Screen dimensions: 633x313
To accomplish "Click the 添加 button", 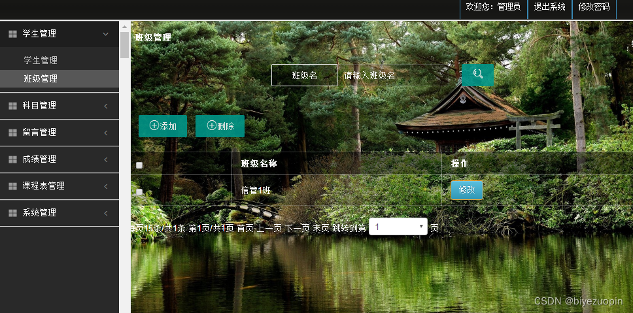I will click(x=163, y=126).
